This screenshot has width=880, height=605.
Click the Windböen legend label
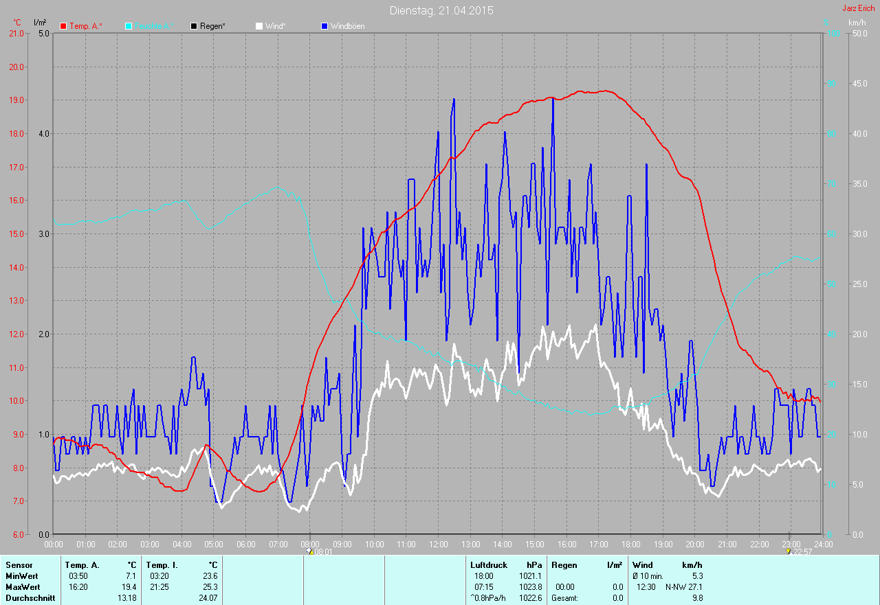click(348, 26)
